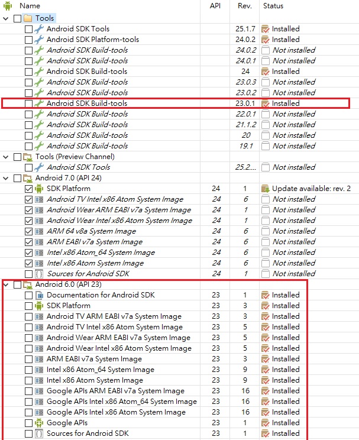Check Android 6.0 (API 23) group checkbox
Viewport: 359px width, 440px height.
tap(17, 285)
